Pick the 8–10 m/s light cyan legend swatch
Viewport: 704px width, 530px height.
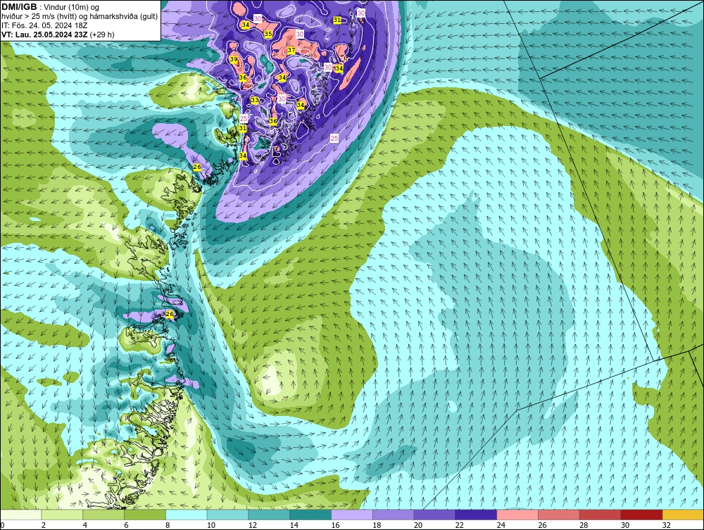point(187,515)
